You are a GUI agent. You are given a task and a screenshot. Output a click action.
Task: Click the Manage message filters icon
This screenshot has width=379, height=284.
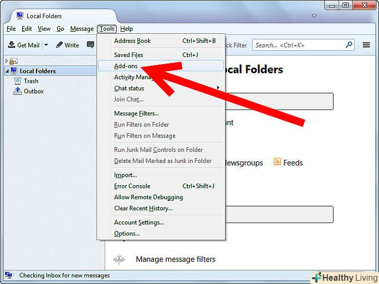click(119, 259)
